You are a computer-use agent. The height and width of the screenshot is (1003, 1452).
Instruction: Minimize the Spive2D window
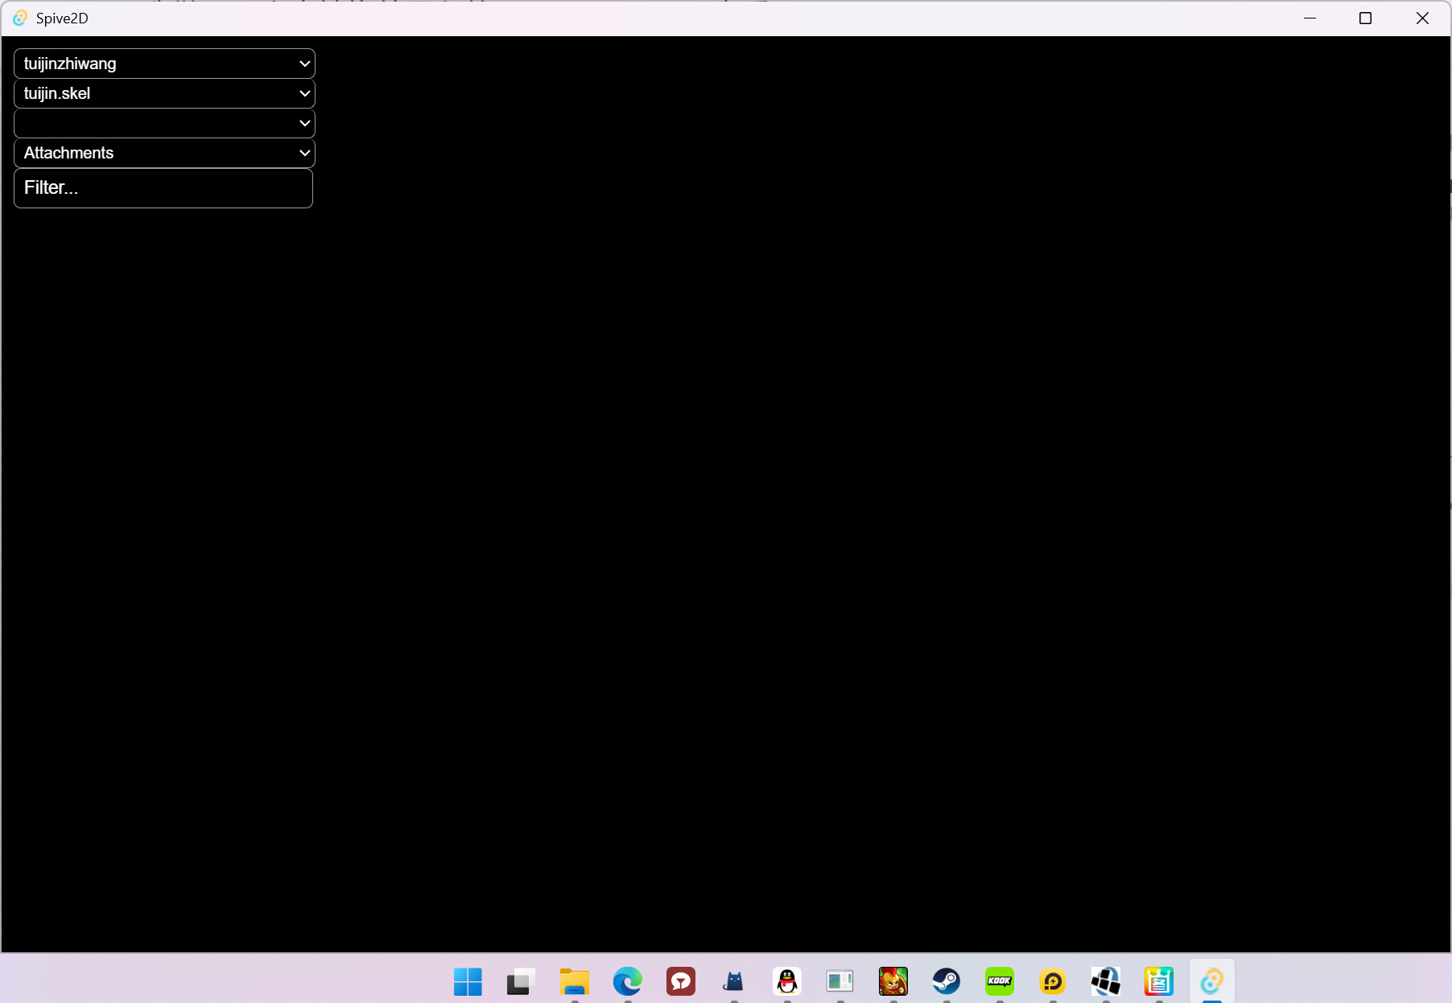tap(1310, 18)
